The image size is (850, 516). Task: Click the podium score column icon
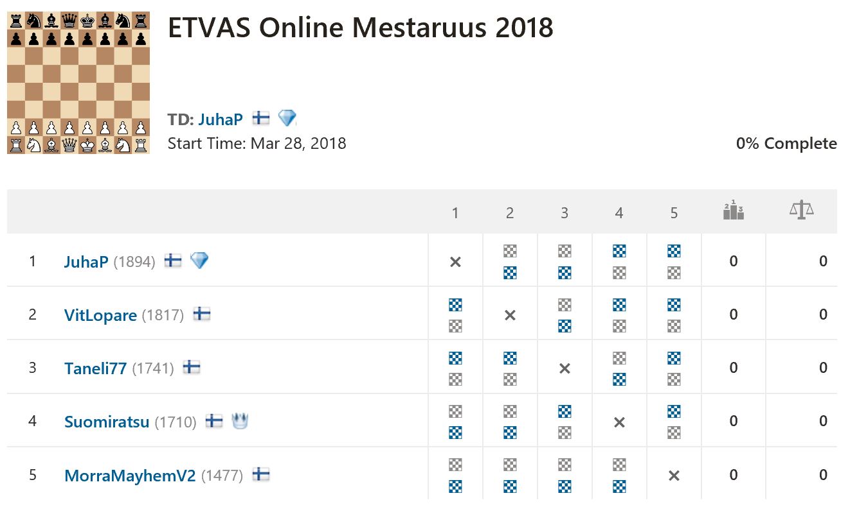[x=733, y=211]
